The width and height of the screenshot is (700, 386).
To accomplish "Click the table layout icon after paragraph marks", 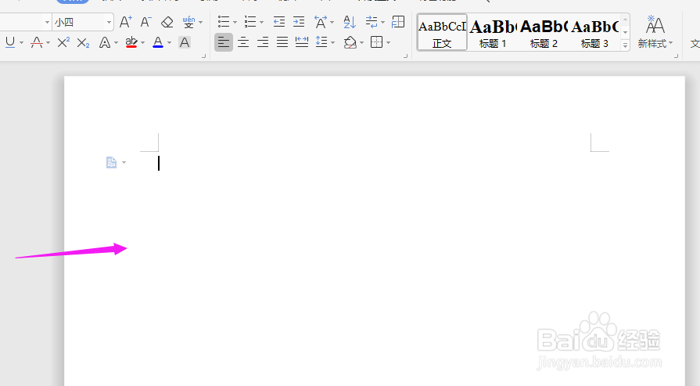I will [398, 21].
